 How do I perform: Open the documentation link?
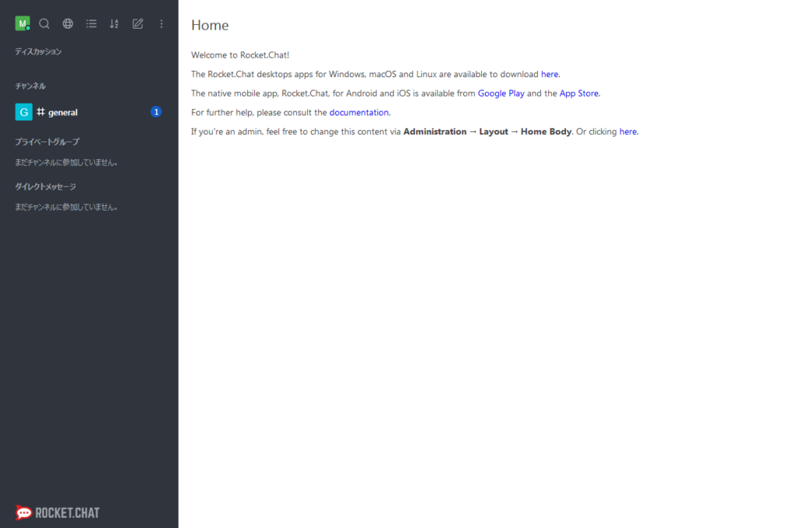358,113
